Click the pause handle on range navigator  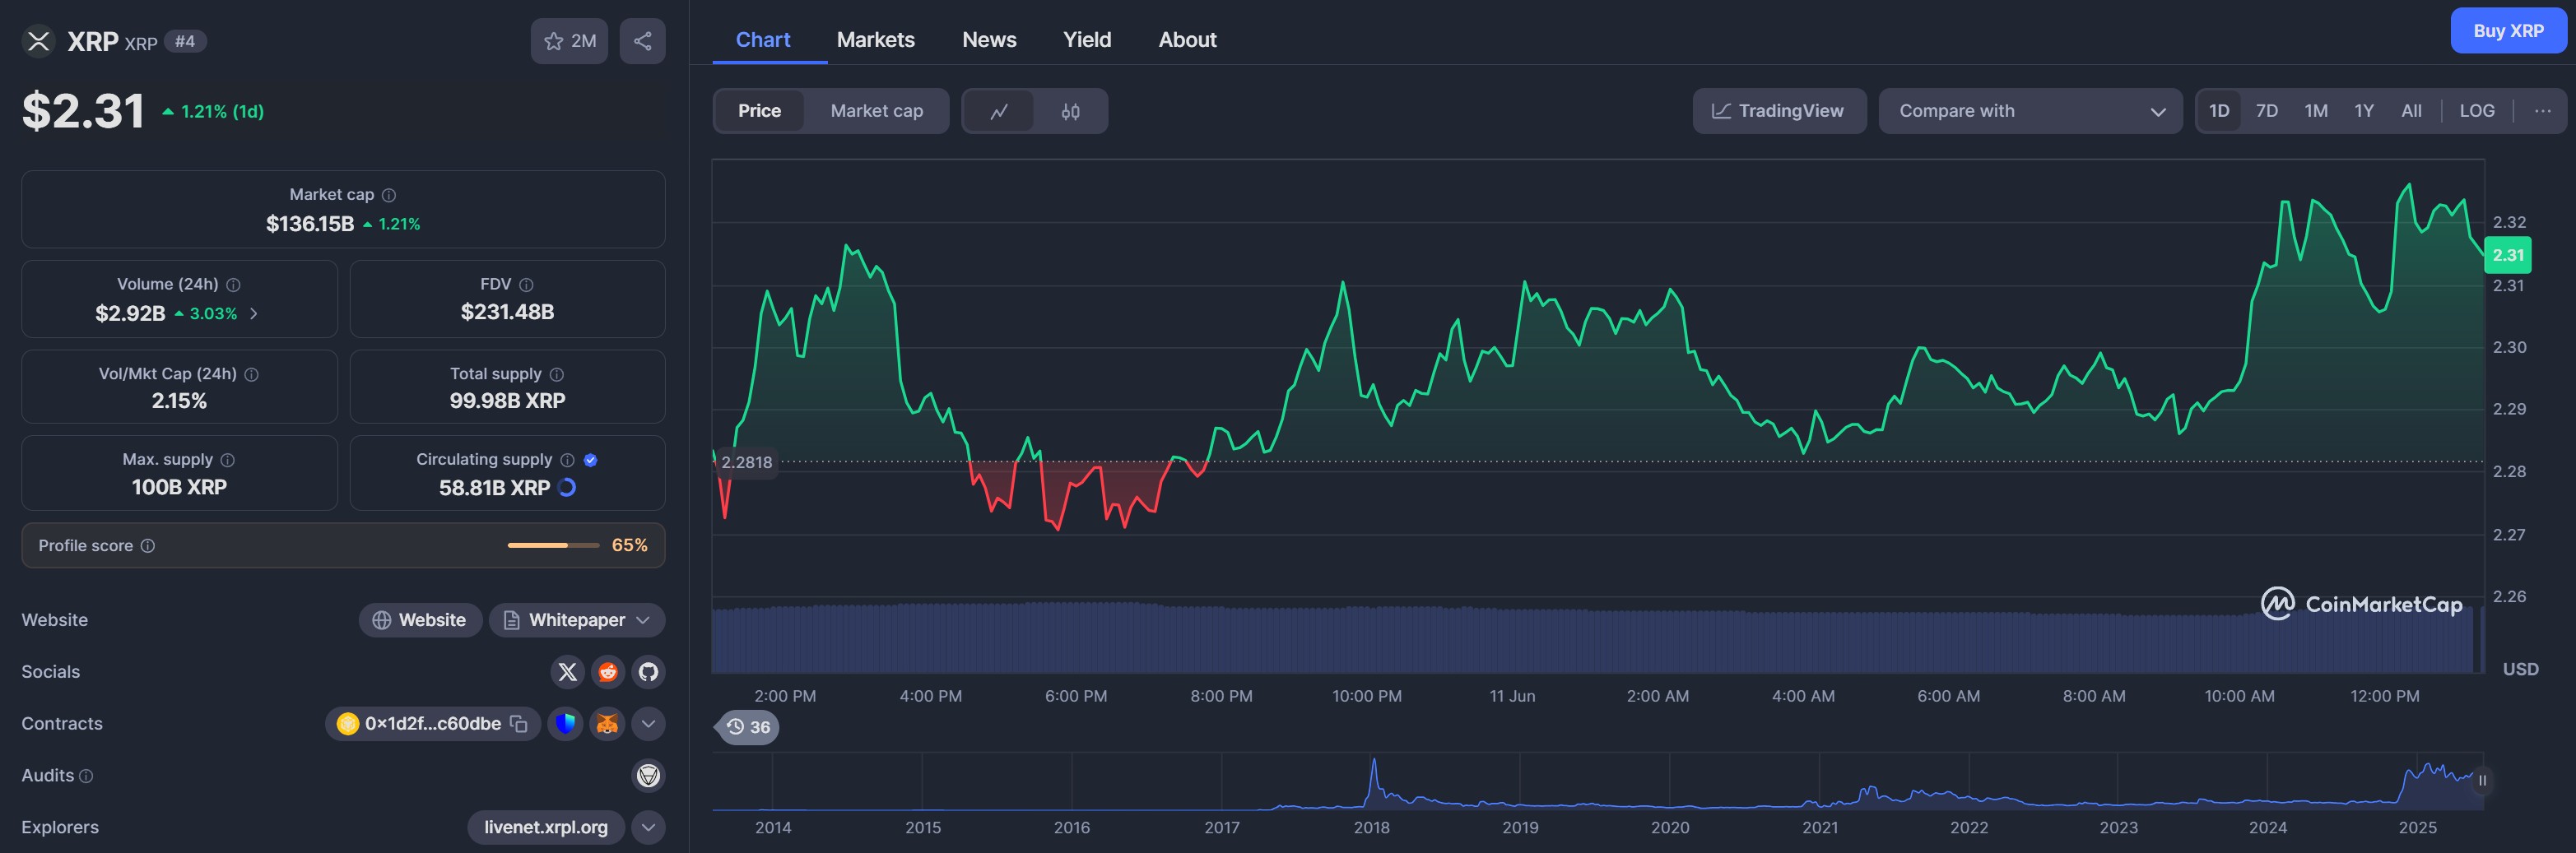coord(2481,780)
